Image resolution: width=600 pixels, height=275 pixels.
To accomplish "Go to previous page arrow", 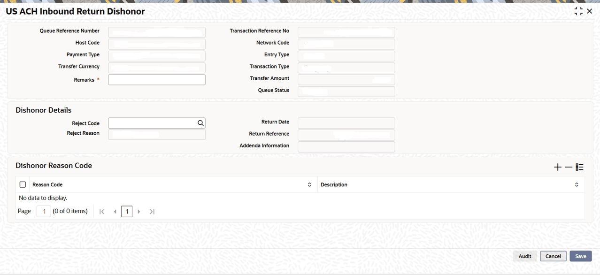I will coord(115,212).
